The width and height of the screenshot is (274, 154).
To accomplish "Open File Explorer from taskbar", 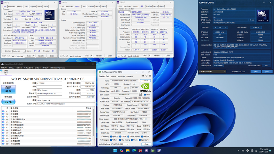I will point(128,150).
